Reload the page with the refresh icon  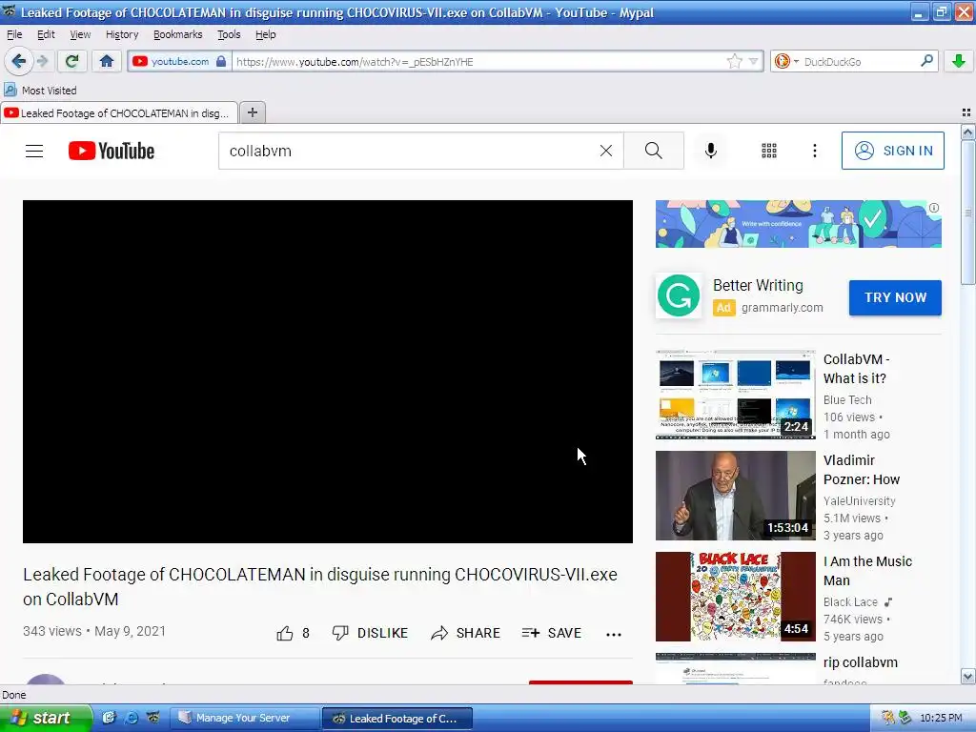pyautogui.click(x=71, y=61)
